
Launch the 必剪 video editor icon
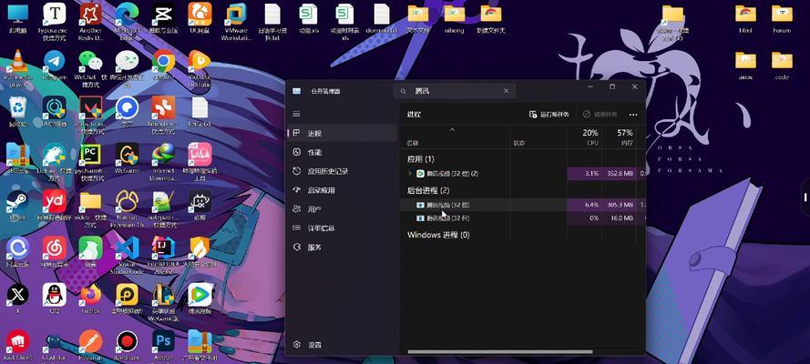pos(200,201)
